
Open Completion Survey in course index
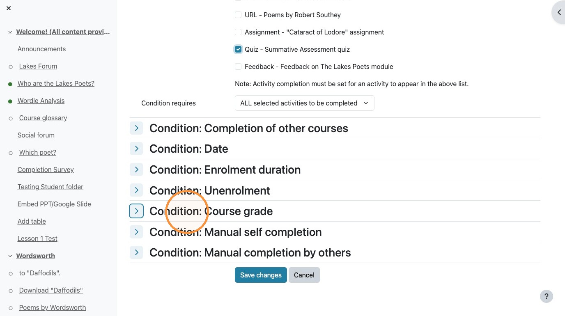(46, 169)
